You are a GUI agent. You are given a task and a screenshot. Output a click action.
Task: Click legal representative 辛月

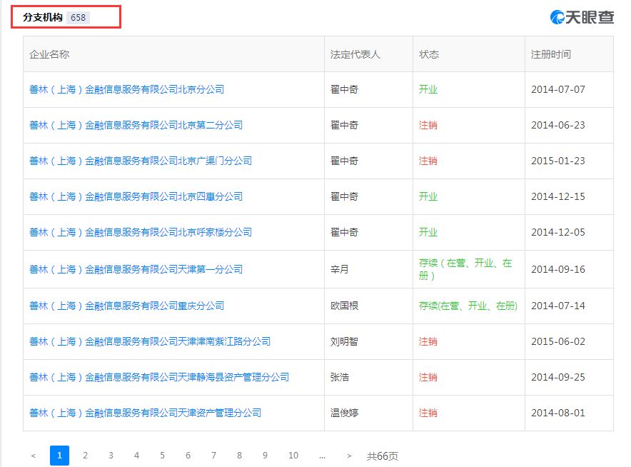coord(339,269)
